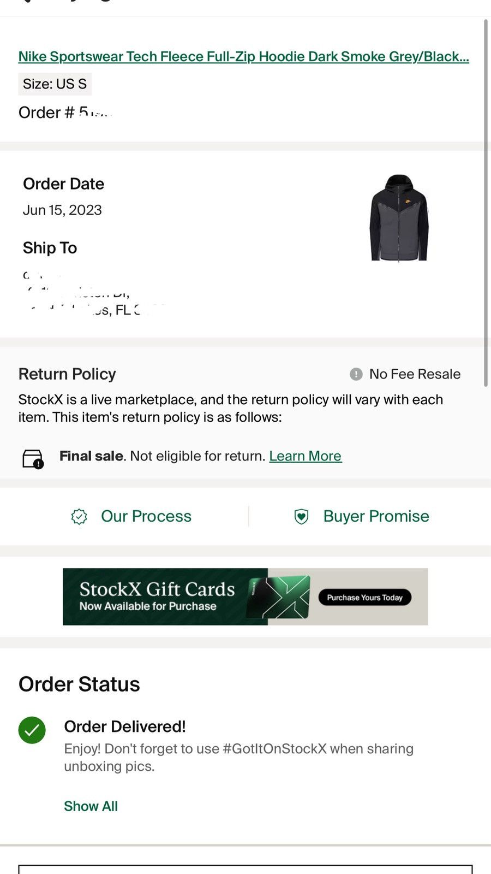Screen dimensions: 491x874
Task: Open the Buyer Promise tab
Action: (361, 516)
